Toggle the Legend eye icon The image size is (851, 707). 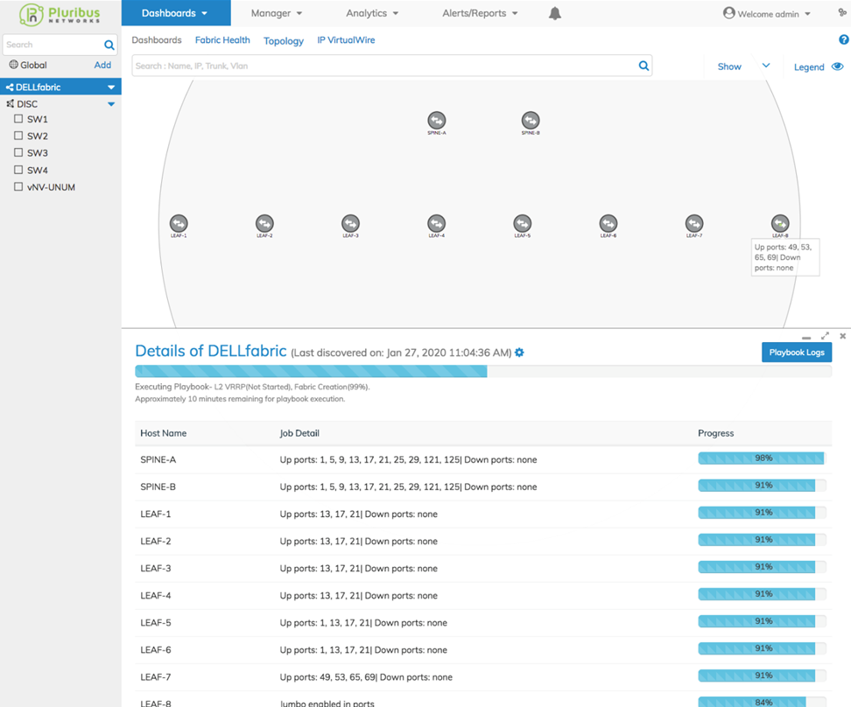click(838, 66)
